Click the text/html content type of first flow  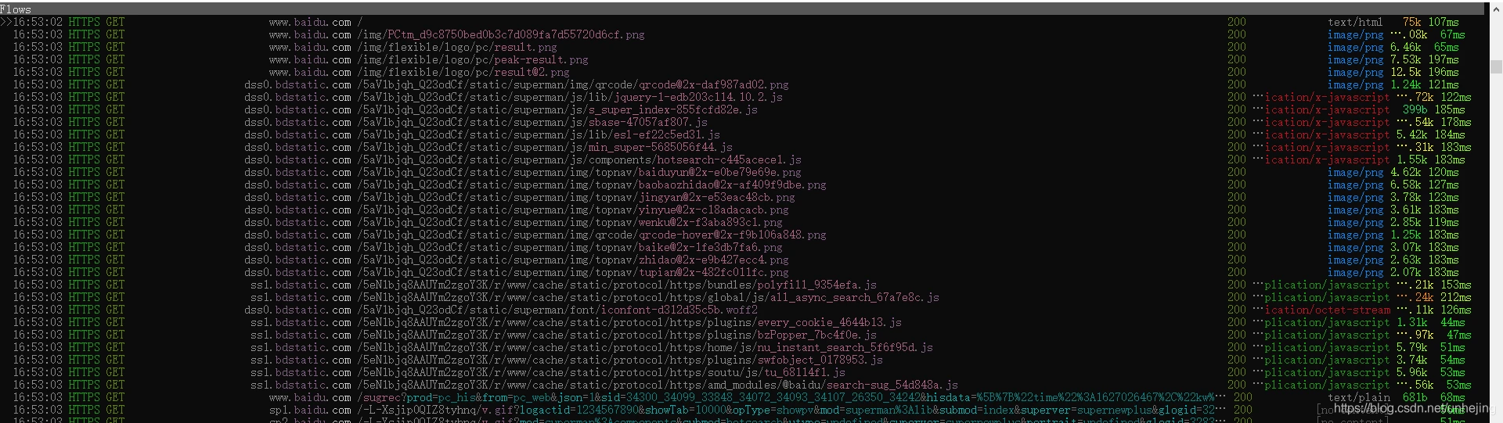pos(1355,22)
